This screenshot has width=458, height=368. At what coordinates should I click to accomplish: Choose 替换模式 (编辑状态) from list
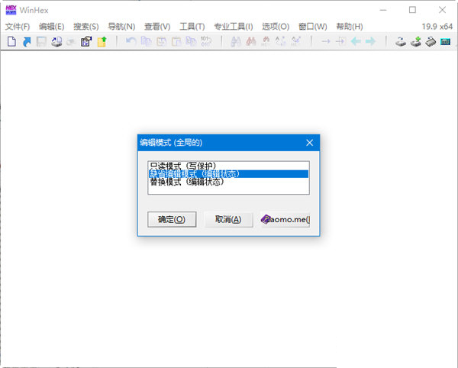click(186, 182)
